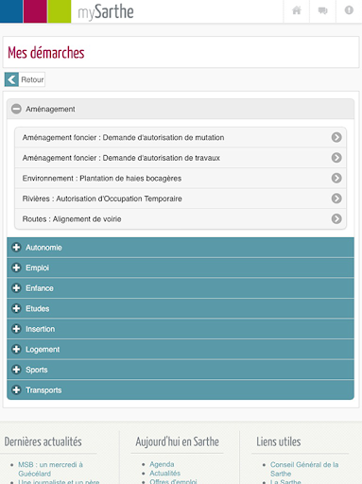Expand the Emploi section
Image resolution: width=362 pixels, height=484 pixels.
coord(181,268)
